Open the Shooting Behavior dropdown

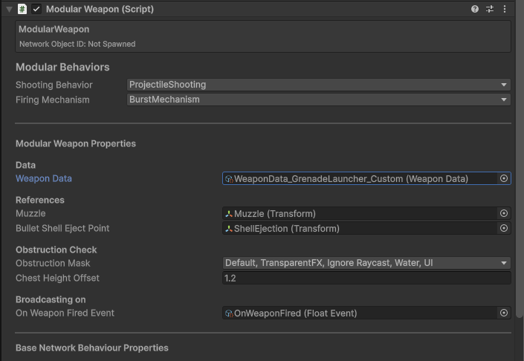318,85
